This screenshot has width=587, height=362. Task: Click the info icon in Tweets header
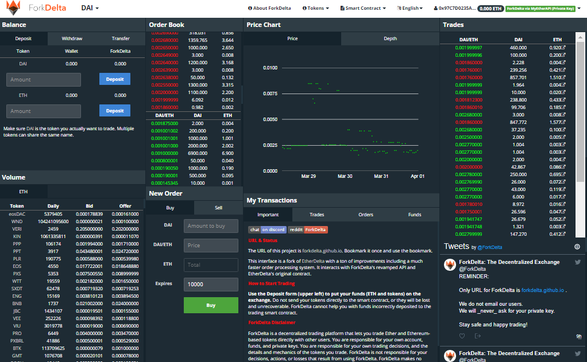tap(577, 247)
